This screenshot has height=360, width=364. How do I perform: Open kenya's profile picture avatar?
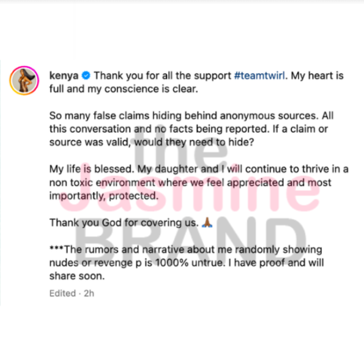pyautogui.click(x=24, y=81)
